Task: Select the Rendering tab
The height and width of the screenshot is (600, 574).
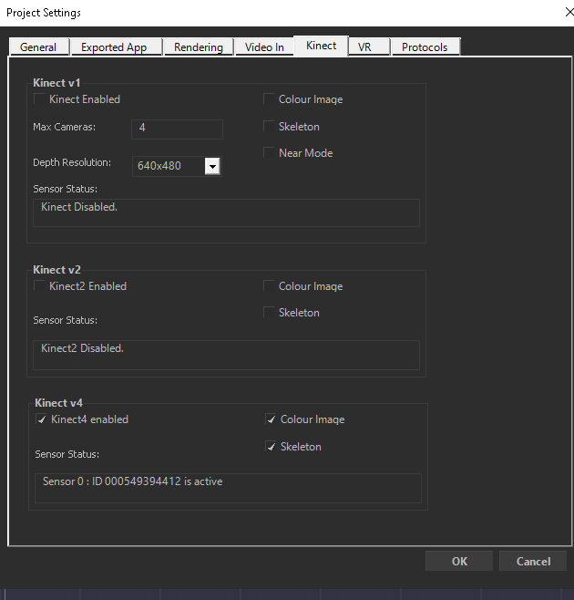Action: pyautogui.click(x=199, y=47)
